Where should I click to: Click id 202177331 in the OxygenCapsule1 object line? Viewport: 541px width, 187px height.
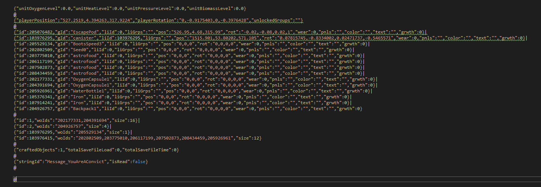click(x=41, y=79)
